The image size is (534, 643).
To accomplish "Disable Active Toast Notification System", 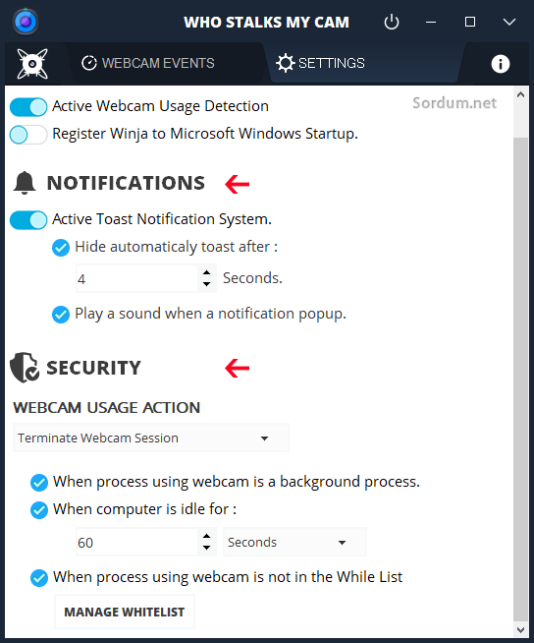I will (x=28, y=220).
